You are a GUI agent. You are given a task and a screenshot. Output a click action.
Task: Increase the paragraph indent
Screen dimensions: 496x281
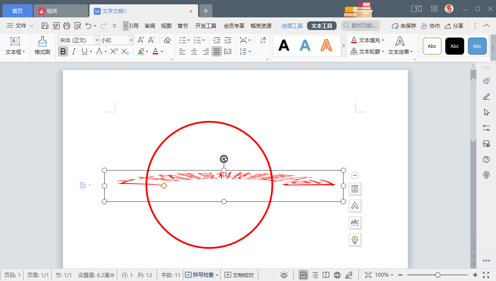pos(228,40)
